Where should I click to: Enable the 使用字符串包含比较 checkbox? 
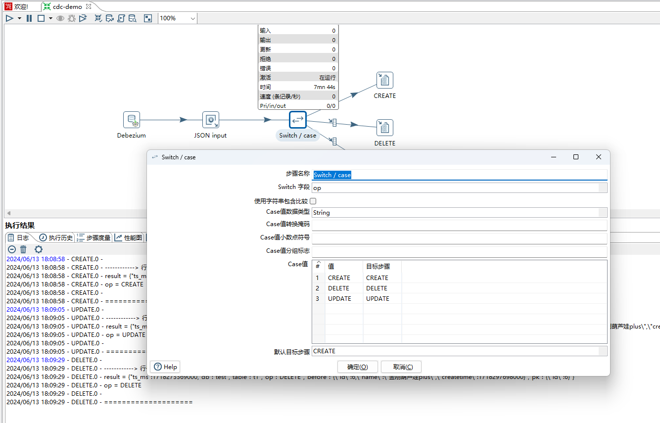(x=313, y=201)
